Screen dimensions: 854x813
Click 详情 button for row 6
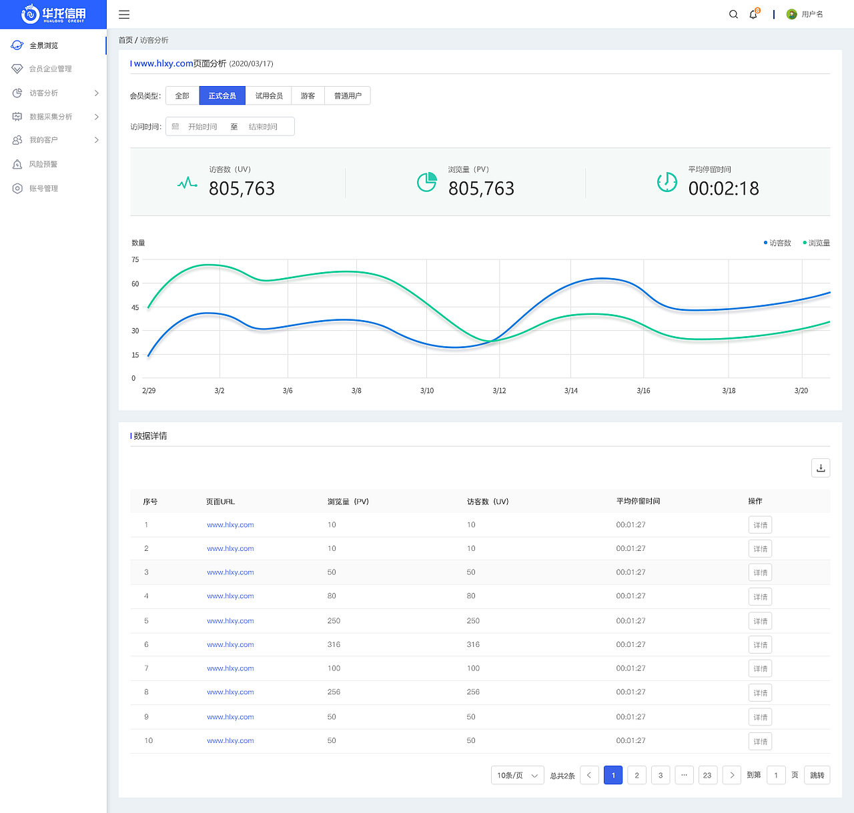[x=760, y=645]
